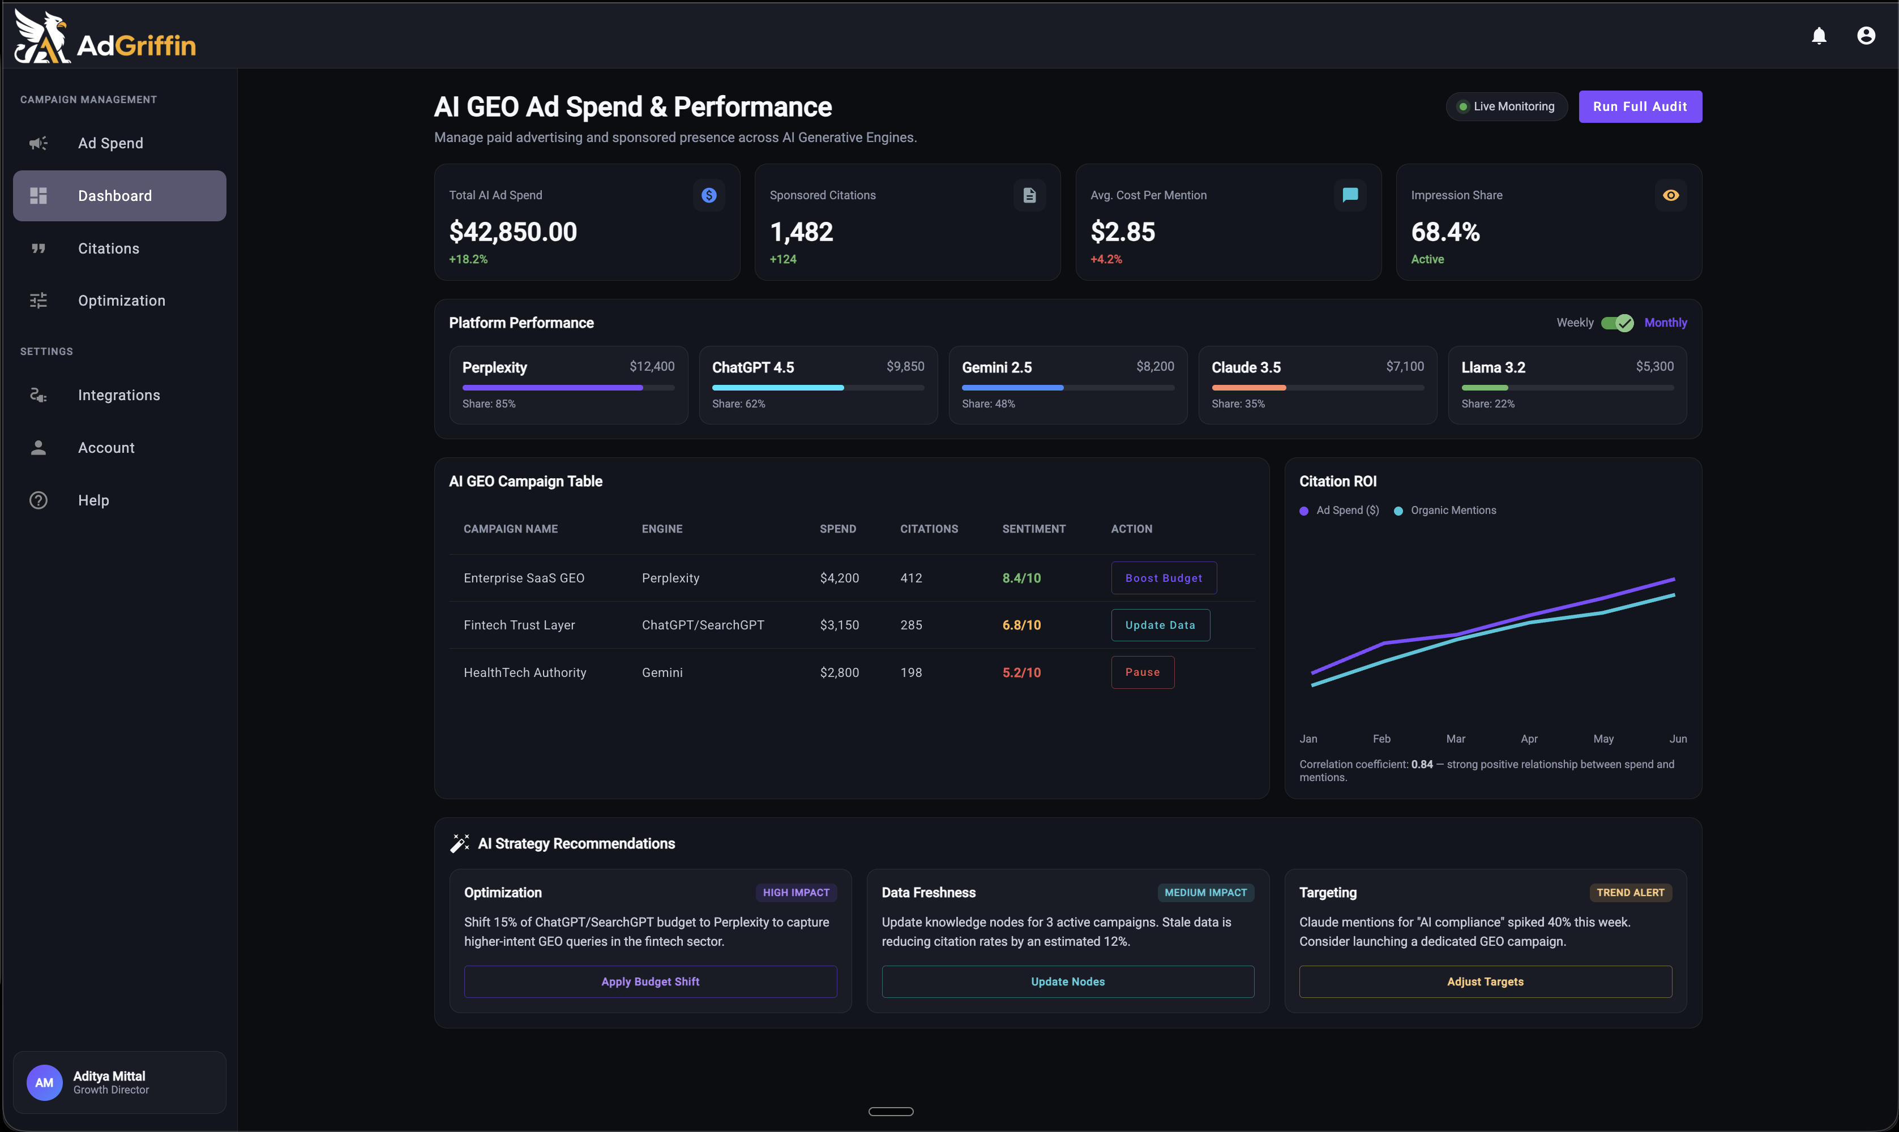Select the Weekly label
Screen dimensions: 1899x1132
tap(1575, 323)
